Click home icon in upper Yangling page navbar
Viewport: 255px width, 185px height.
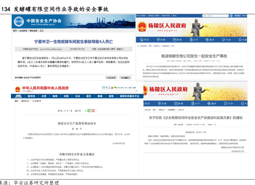click(x=142, y=39)
